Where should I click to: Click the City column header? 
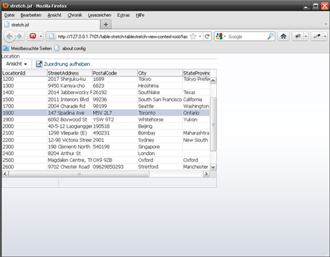pos(160,73)
